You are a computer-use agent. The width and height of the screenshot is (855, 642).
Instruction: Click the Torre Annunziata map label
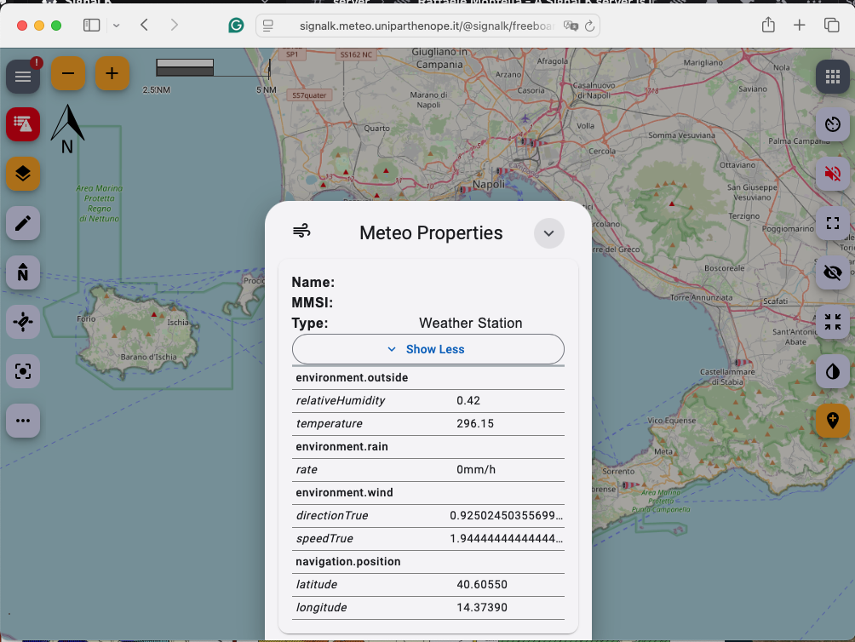click(701, 297)
